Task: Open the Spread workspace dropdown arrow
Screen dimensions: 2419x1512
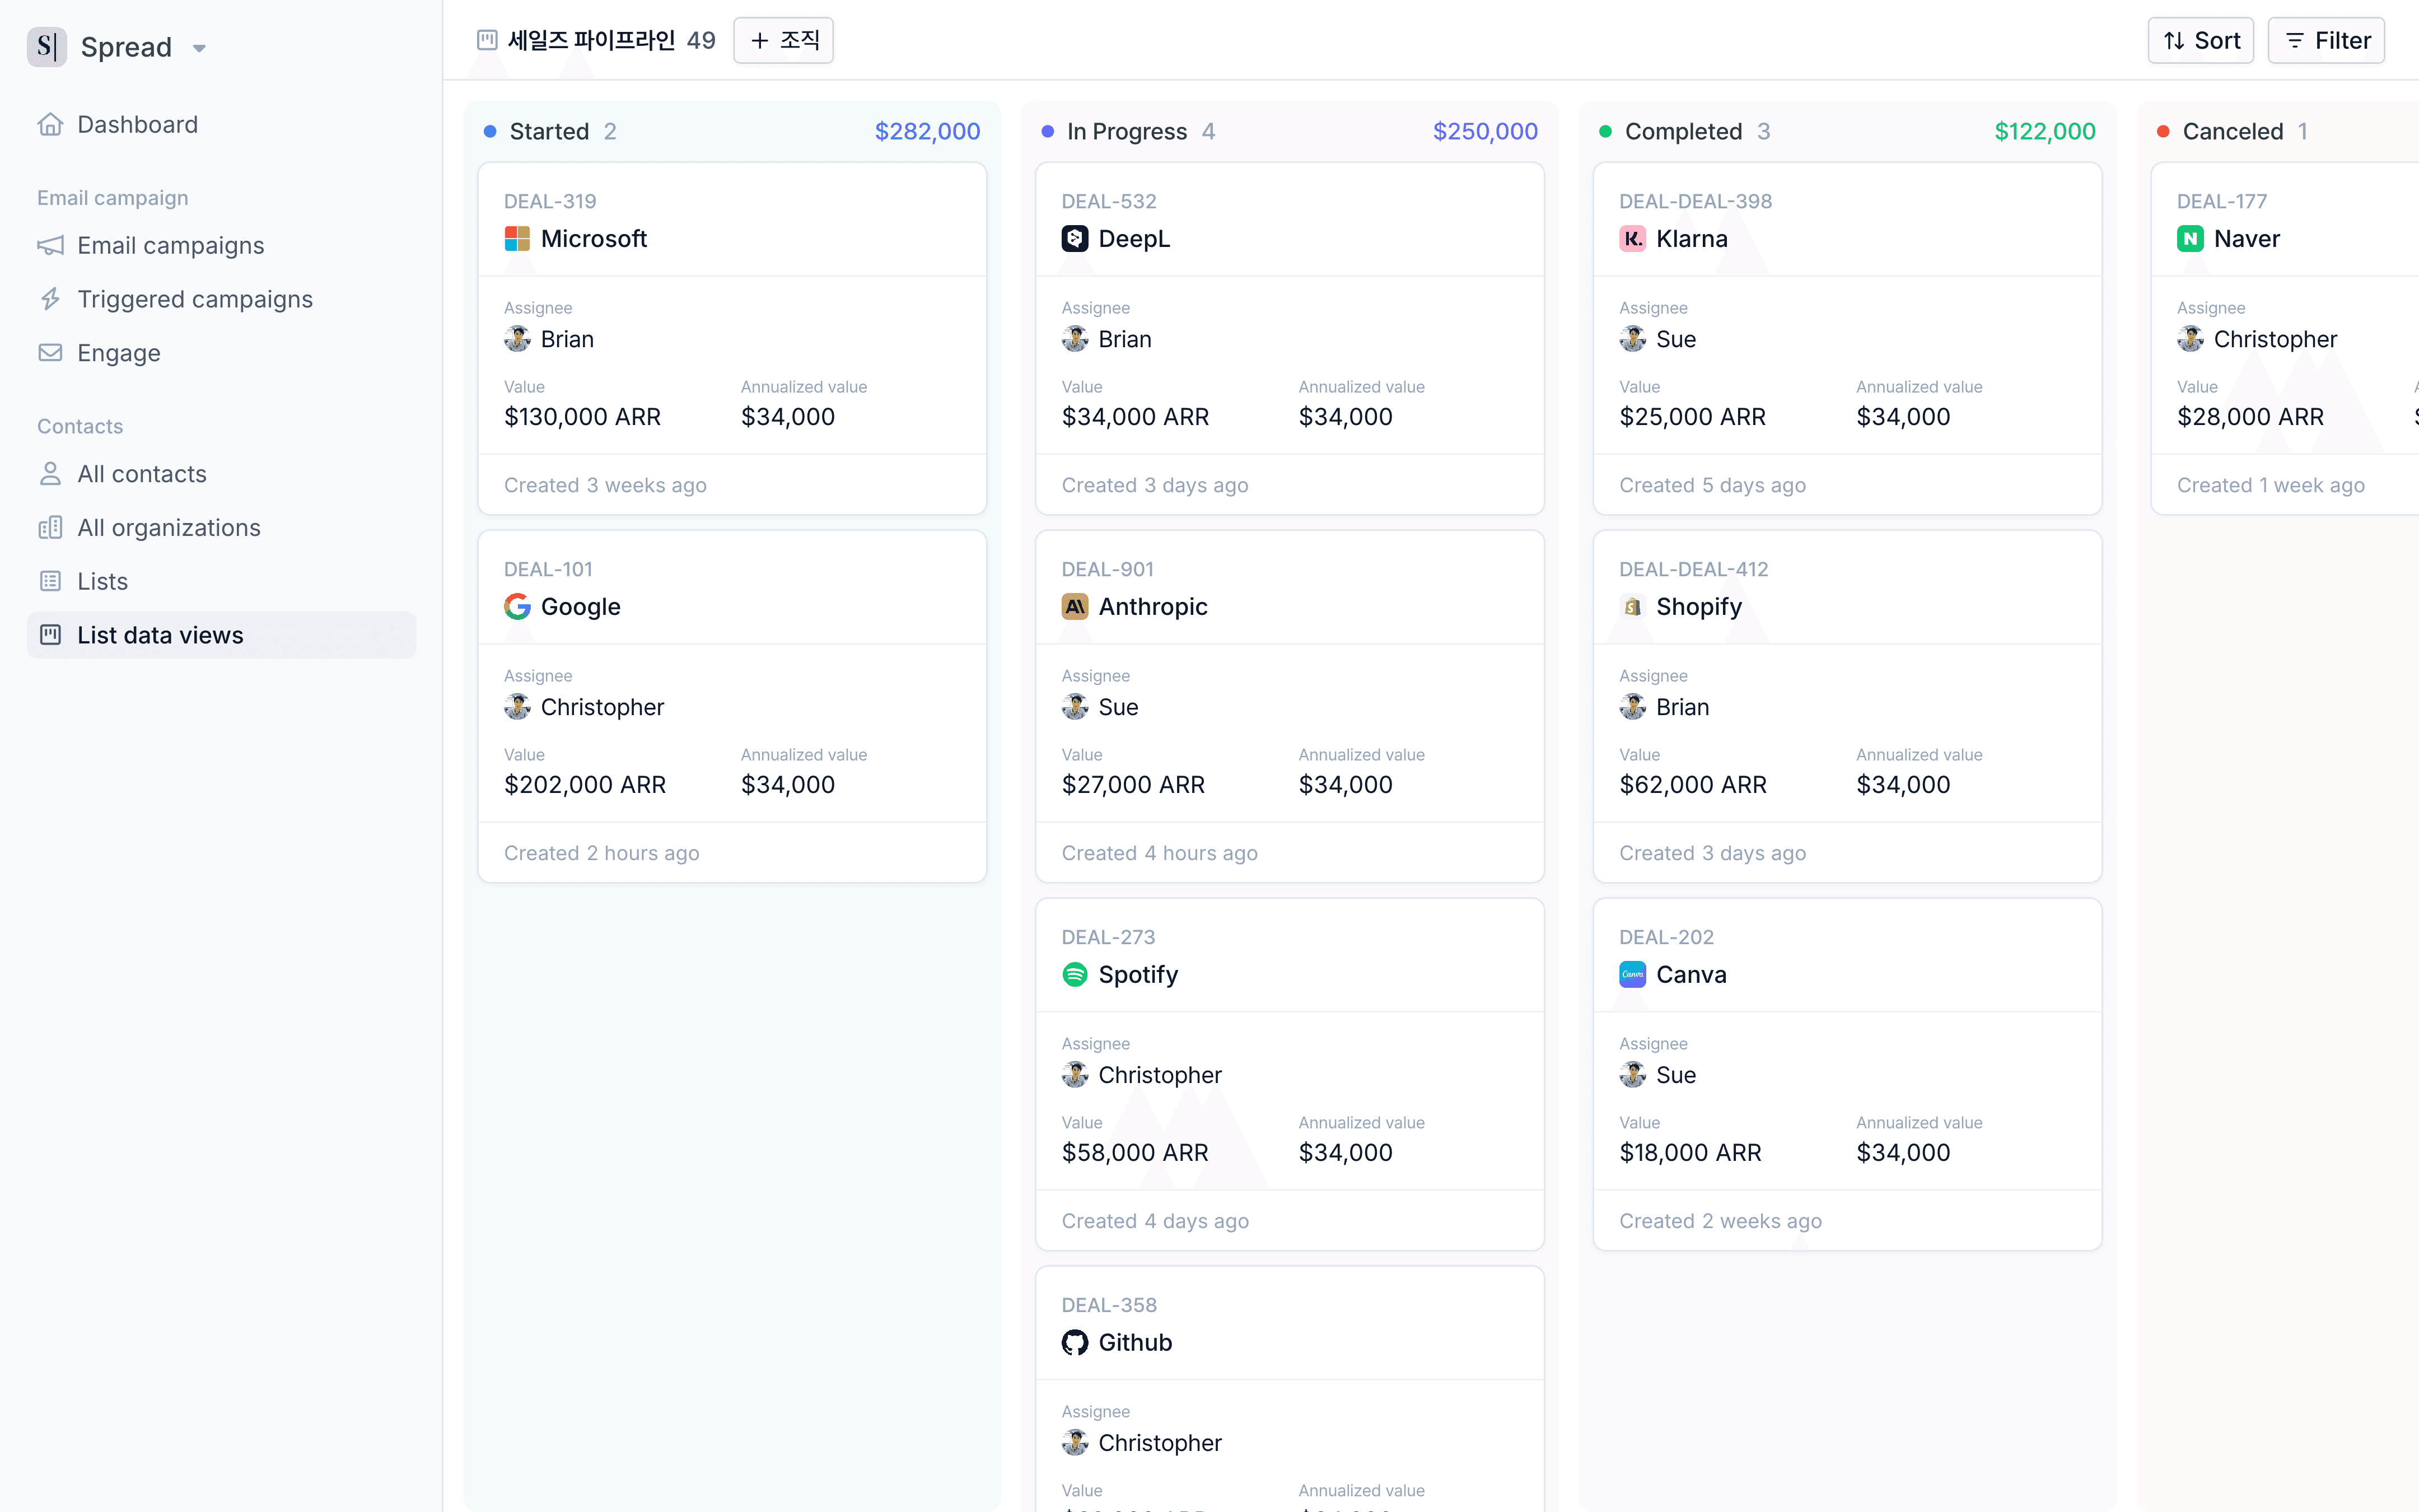Action: click(x=199, y=48)
